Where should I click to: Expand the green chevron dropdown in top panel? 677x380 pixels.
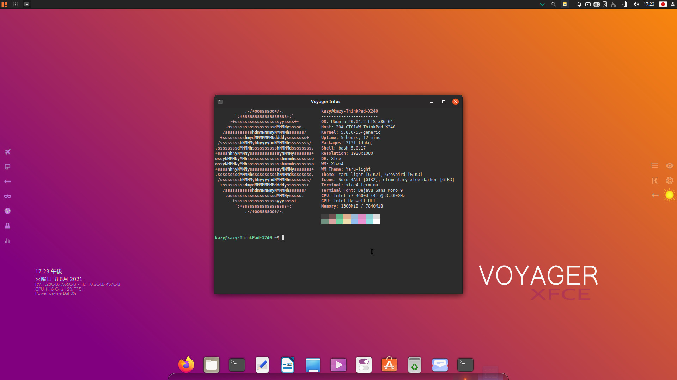click(x=542, y=4)
